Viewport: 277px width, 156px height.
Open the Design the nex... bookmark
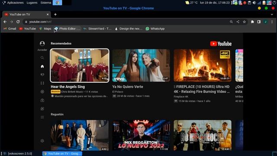(129, 29)
